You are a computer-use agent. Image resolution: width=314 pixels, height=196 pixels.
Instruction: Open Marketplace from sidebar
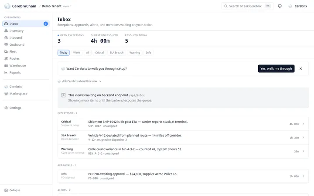26,94
